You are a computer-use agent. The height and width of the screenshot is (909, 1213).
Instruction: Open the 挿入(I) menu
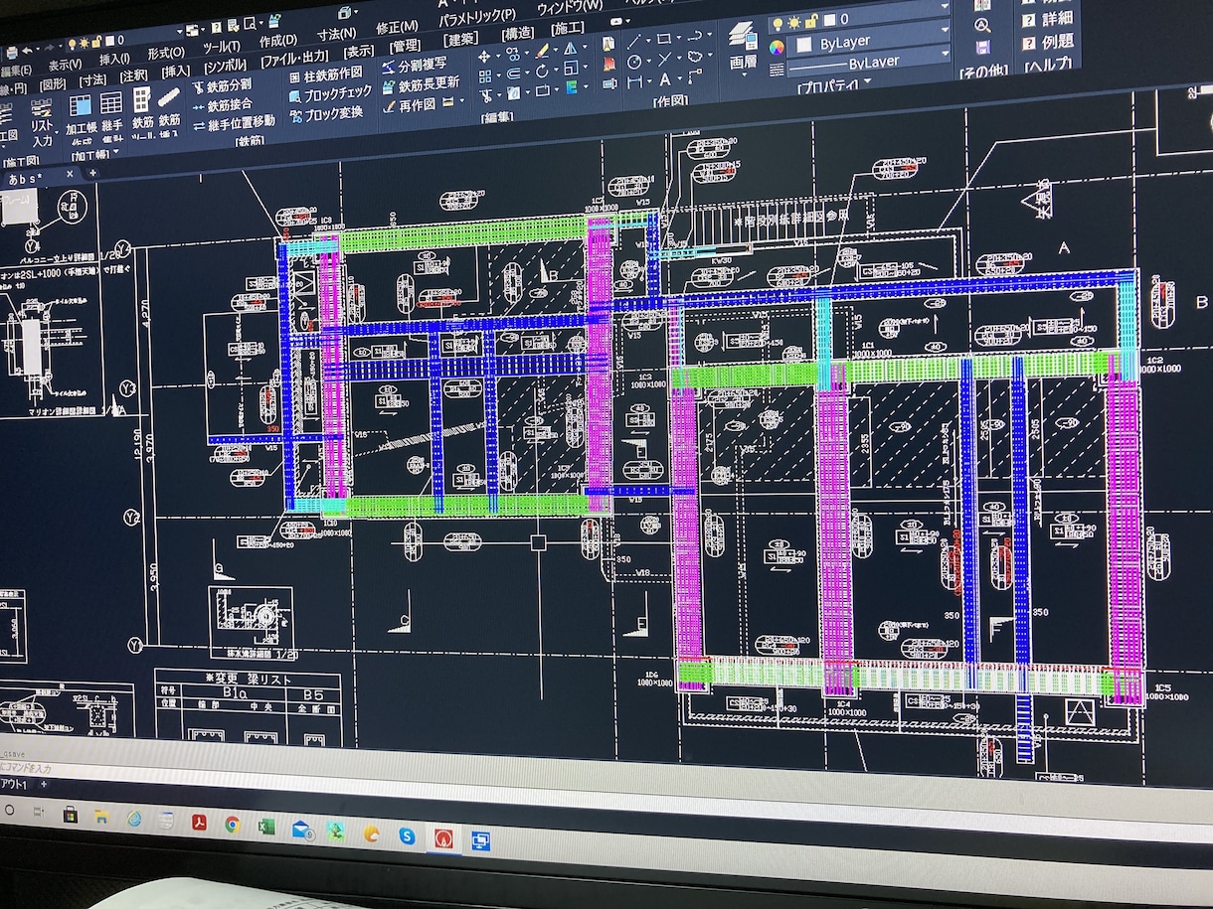114,60
